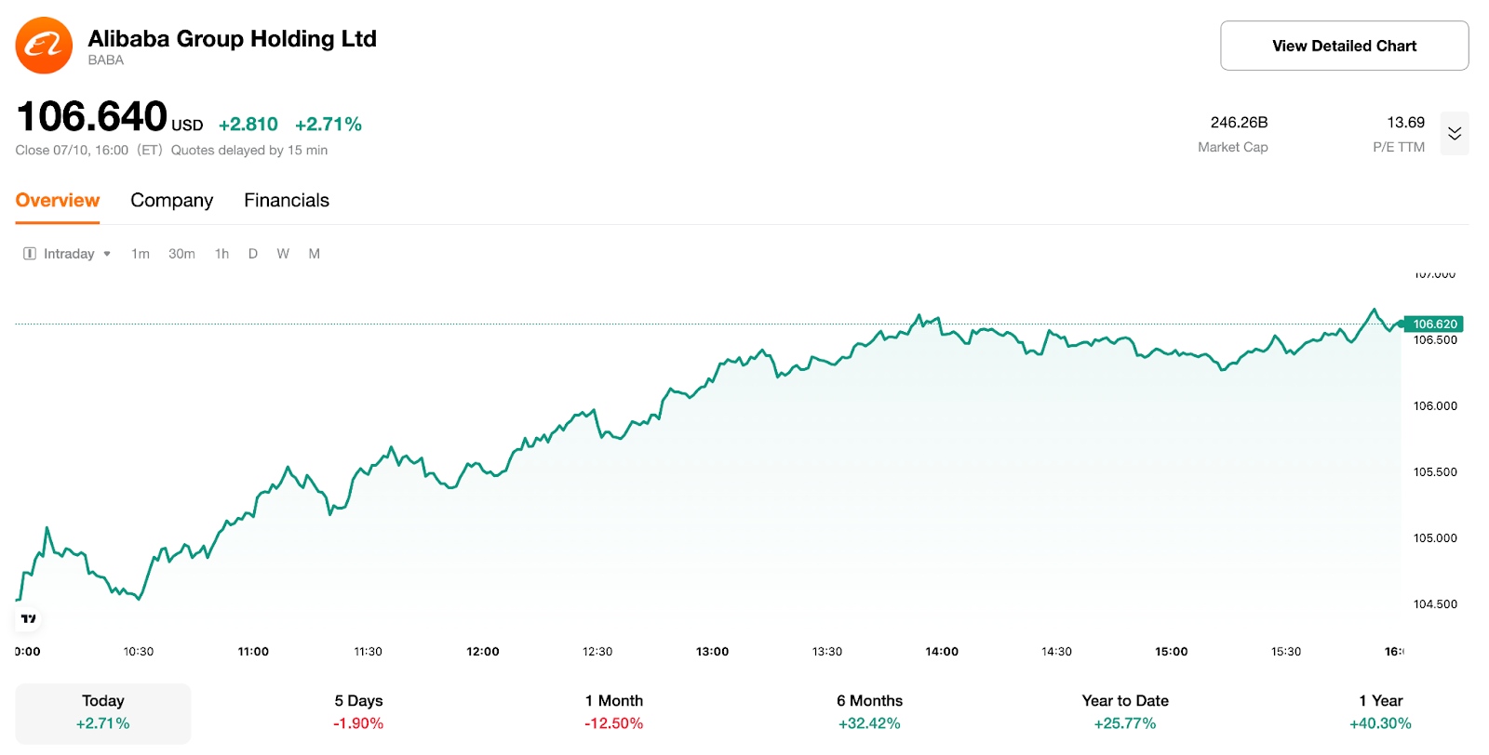Click the View Detailed Chart button
This screenshot has height=755, width=1489.
point(1343,45)
